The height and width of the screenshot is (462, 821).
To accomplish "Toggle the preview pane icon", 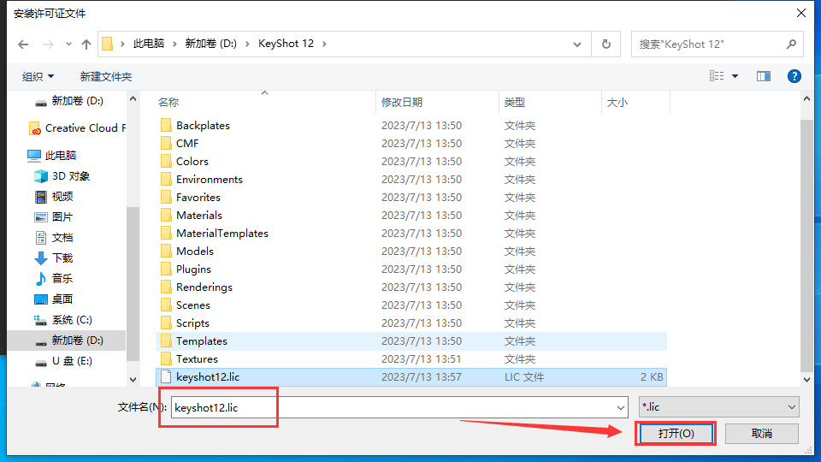I will (x=764, y=76).
